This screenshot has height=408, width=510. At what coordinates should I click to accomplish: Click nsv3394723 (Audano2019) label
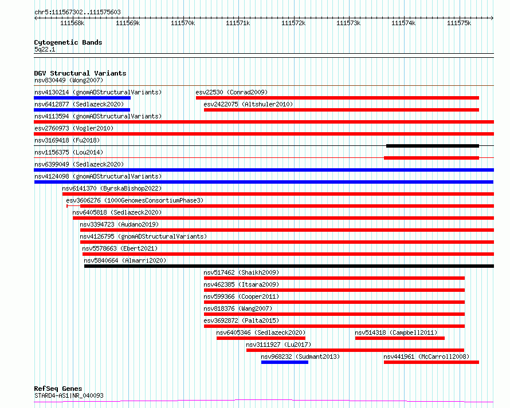pos(119,224)
